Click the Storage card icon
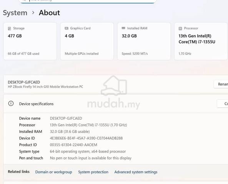Image resolution: width=228 pixels, height=184 pixels. click(x=10, y=28)
